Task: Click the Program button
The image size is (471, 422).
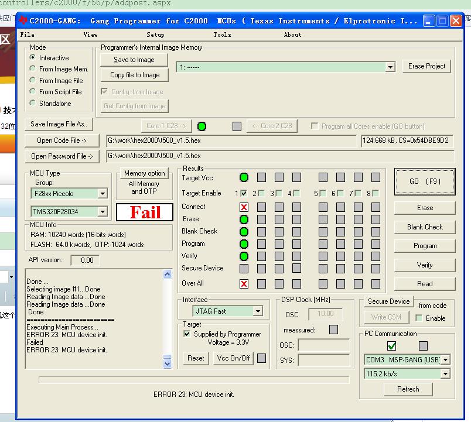Action: point(425,246)
